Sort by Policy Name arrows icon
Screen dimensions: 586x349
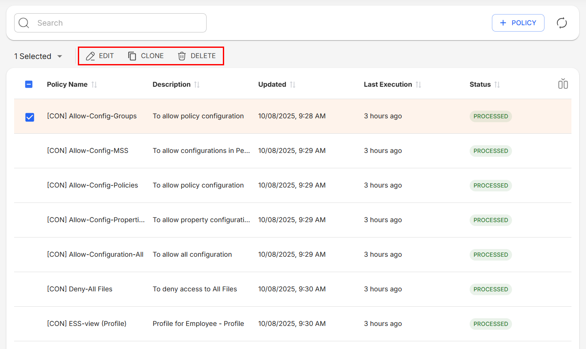pos(94,85)
